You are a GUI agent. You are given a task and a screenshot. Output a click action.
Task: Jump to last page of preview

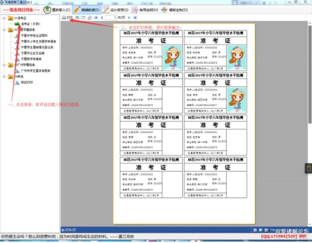tap(135, 18)
